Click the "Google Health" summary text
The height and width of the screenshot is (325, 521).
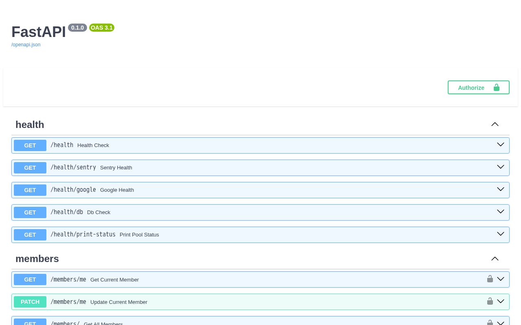pyautogui.click(x=117, y=190)
